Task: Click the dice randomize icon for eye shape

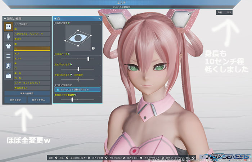Action: coord(93,48)
